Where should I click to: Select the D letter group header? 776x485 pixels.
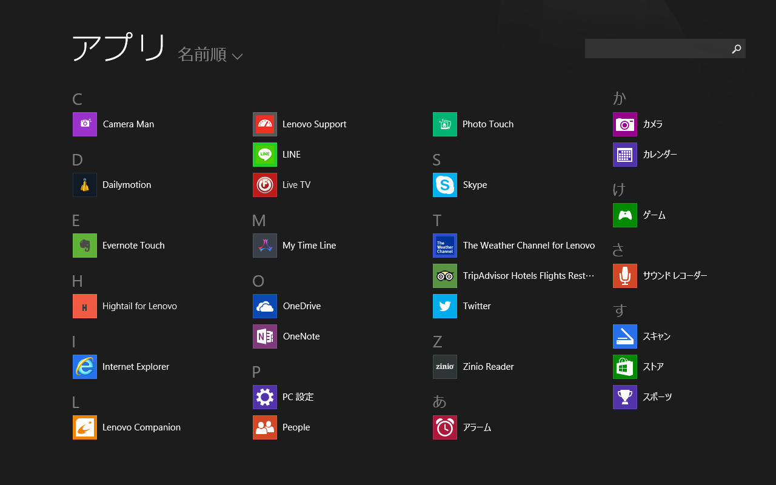point(78,160)
